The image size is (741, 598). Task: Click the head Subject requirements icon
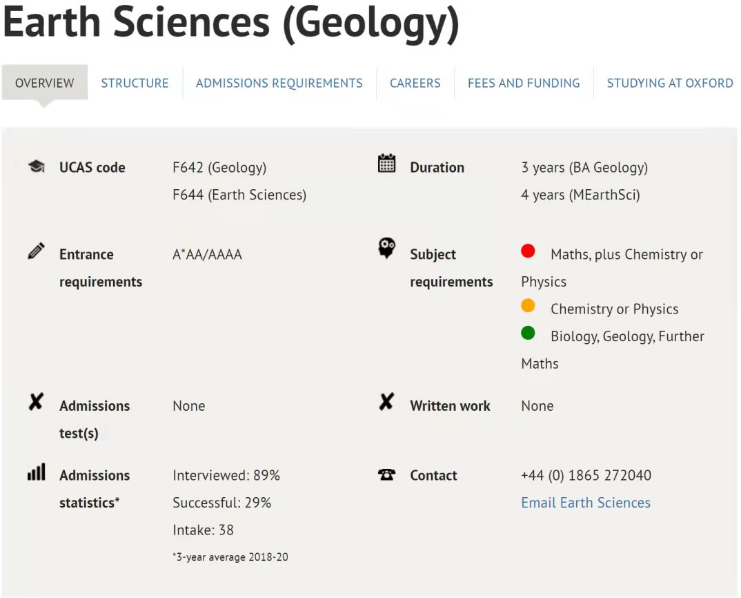click(386, 248)
